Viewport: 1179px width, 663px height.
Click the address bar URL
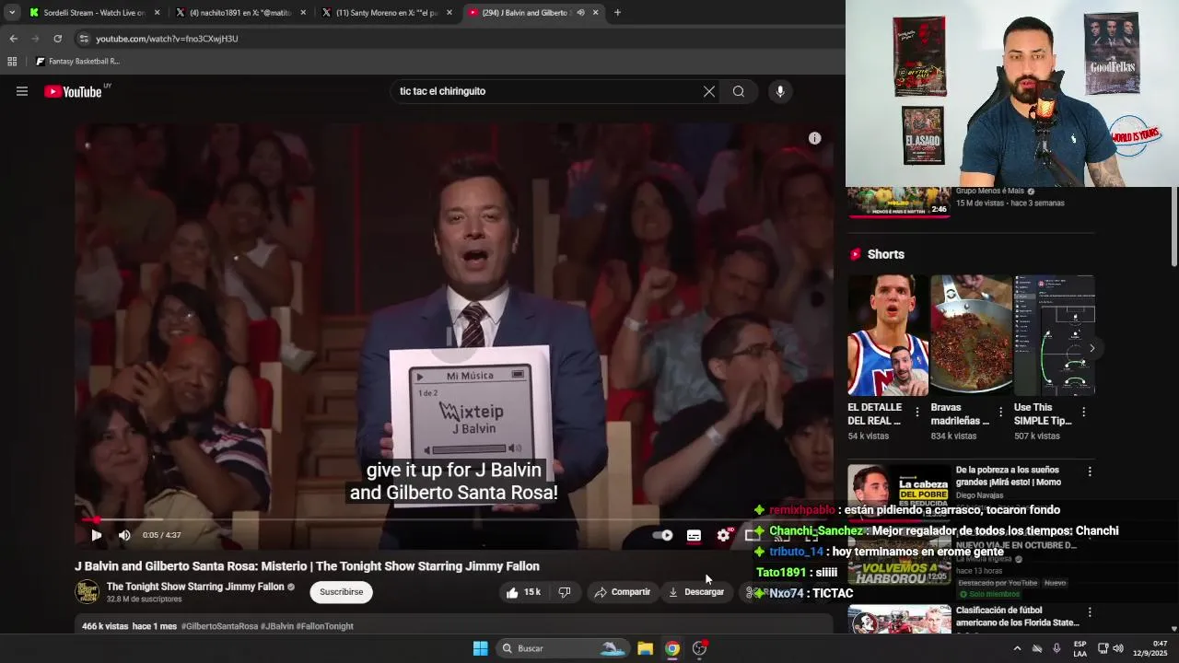(167, 39)
